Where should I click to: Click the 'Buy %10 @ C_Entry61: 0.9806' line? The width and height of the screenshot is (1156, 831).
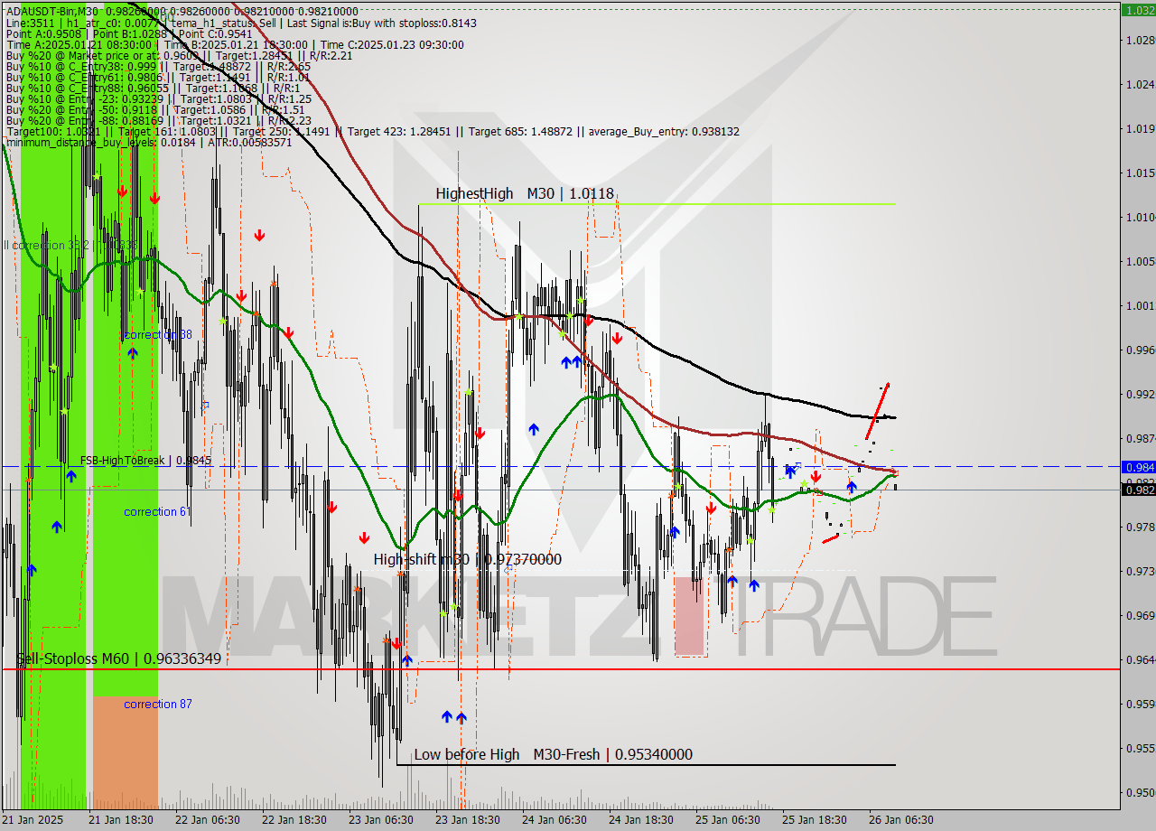point(158,77)
